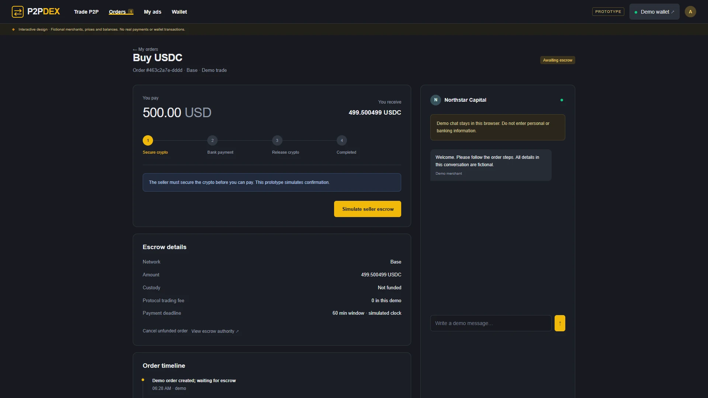Click the 500.00 USD pay amount
Viewport: 708px width, 398px height.
pos(177,112)
